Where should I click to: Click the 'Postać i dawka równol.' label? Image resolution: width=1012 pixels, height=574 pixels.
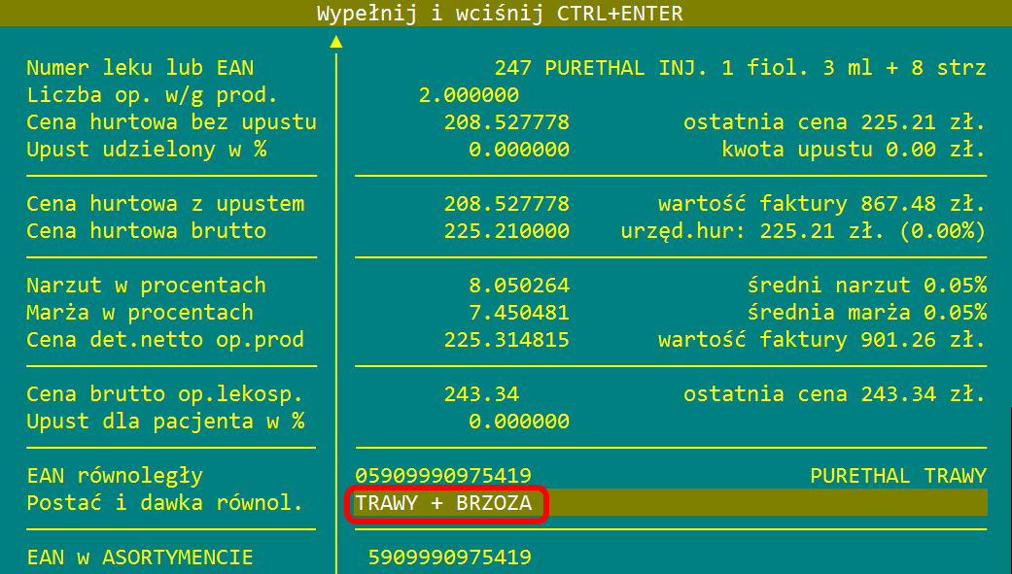(x=165, y=503)
